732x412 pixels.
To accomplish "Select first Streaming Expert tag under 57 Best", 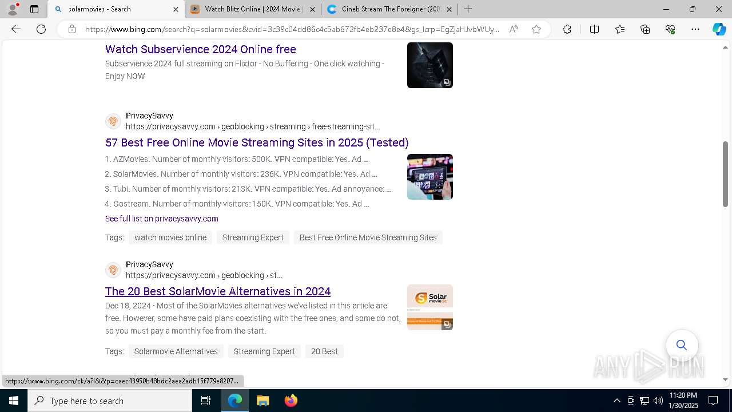I will pos(253,237).
